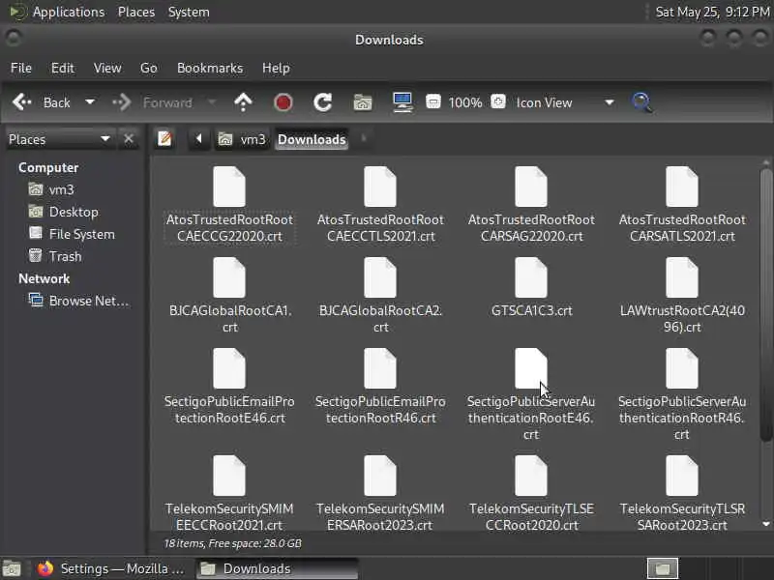
Task: Select the BJCAGlobalRootCA1.crt file icon
Action: click(229, 277)
